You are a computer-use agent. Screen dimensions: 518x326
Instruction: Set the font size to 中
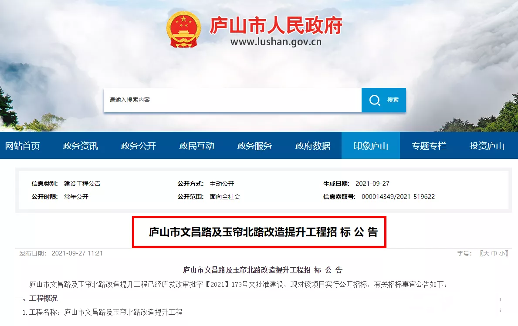click(494, 253)
